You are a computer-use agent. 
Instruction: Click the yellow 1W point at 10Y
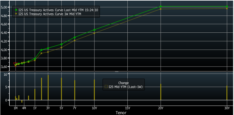(94, 33)
